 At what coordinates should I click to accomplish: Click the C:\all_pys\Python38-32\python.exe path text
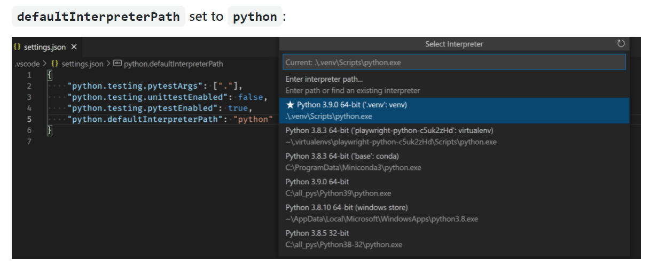pos(344,245)
